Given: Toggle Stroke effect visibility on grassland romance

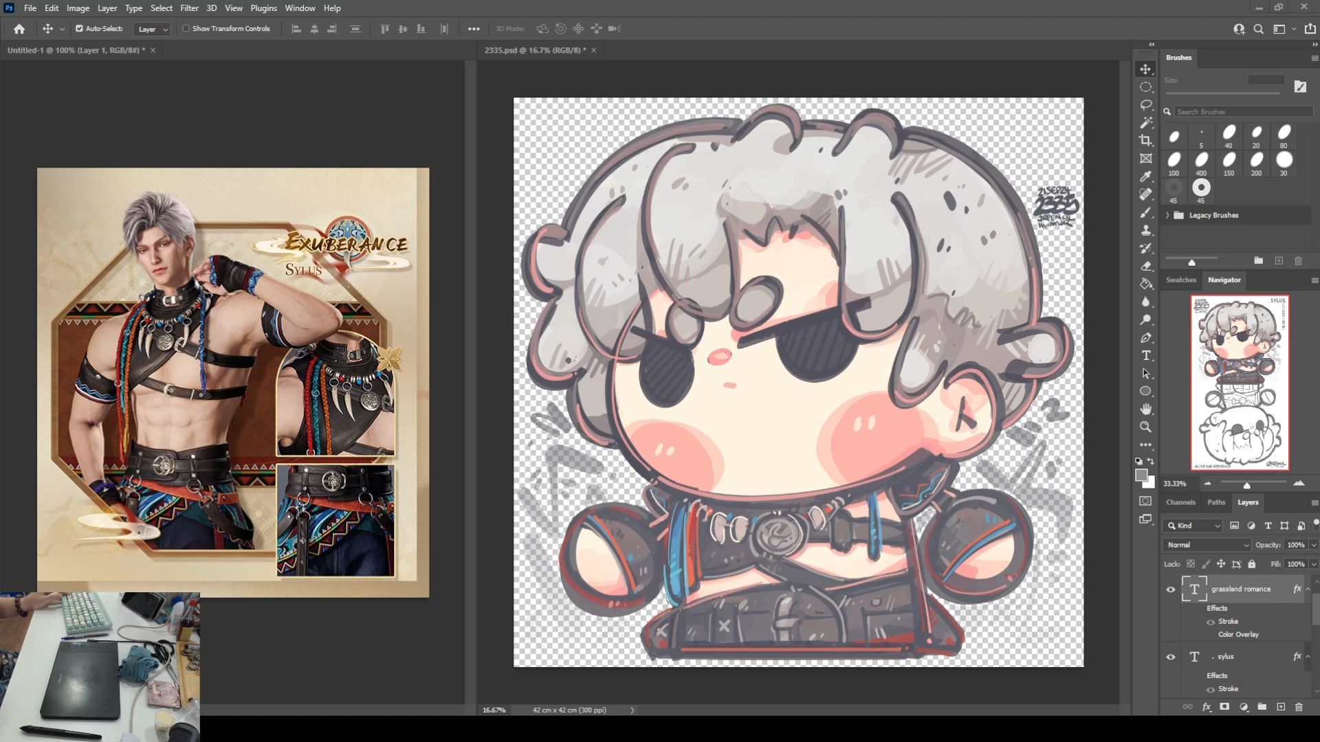Looking at the screenshot, I should (x=1211, y=622).
